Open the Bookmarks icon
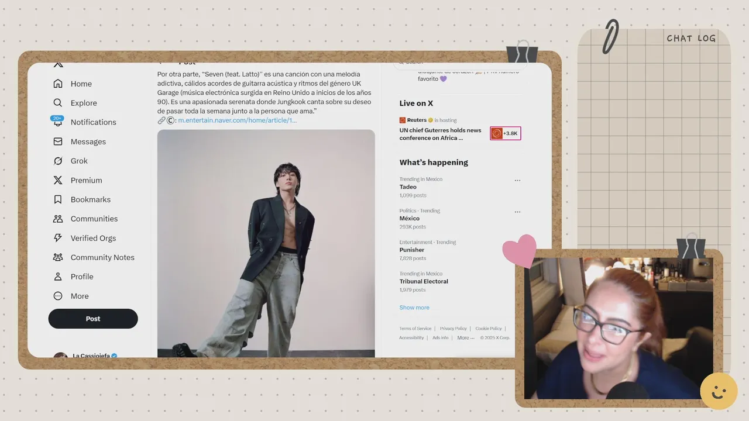Viewport: 749px width, 421px height. pos(58,199)
